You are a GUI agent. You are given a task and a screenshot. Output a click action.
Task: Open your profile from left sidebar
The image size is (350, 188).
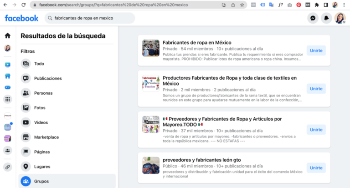click(8, 48)
